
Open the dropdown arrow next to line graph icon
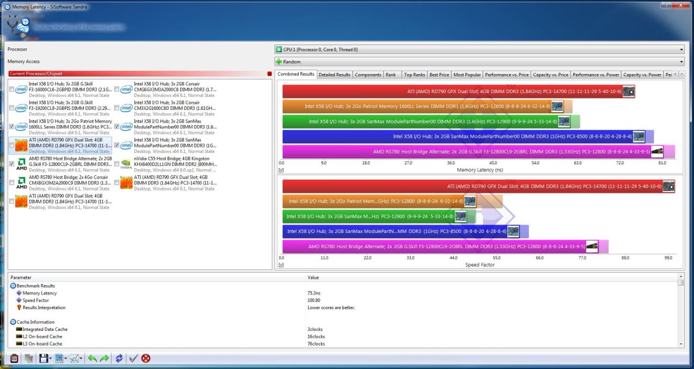[82, 358]
